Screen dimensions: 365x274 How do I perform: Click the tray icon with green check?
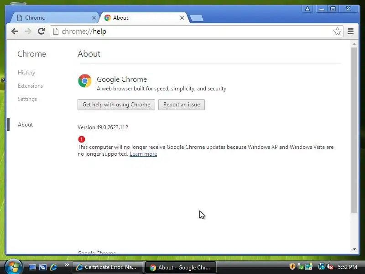click(x=300, y=266)
